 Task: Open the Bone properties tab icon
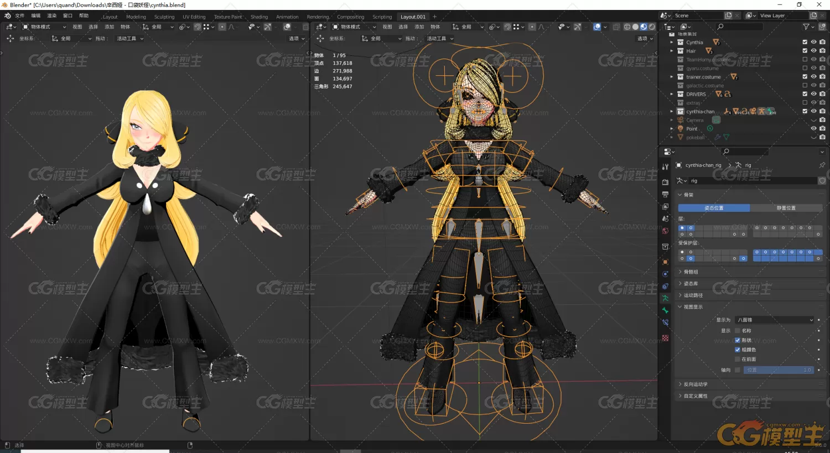pos(665,310)
